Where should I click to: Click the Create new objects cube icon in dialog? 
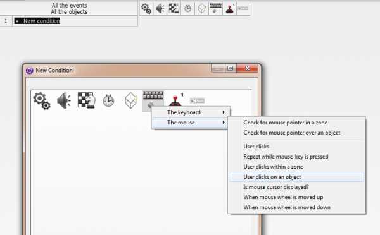click(130, 100)
